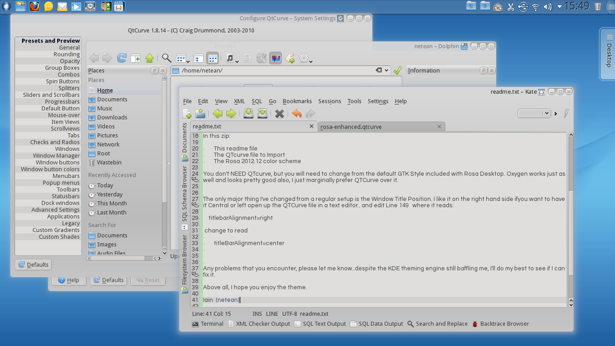Open the Desktop side panel tab
This screenshot has width=615, height=346.
(x=608, y=53)
